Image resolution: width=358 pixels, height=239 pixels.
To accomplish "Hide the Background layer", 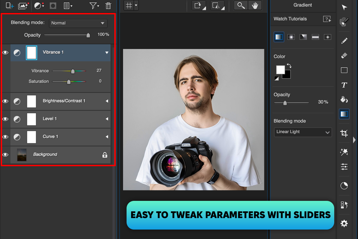I will (5, 154).
